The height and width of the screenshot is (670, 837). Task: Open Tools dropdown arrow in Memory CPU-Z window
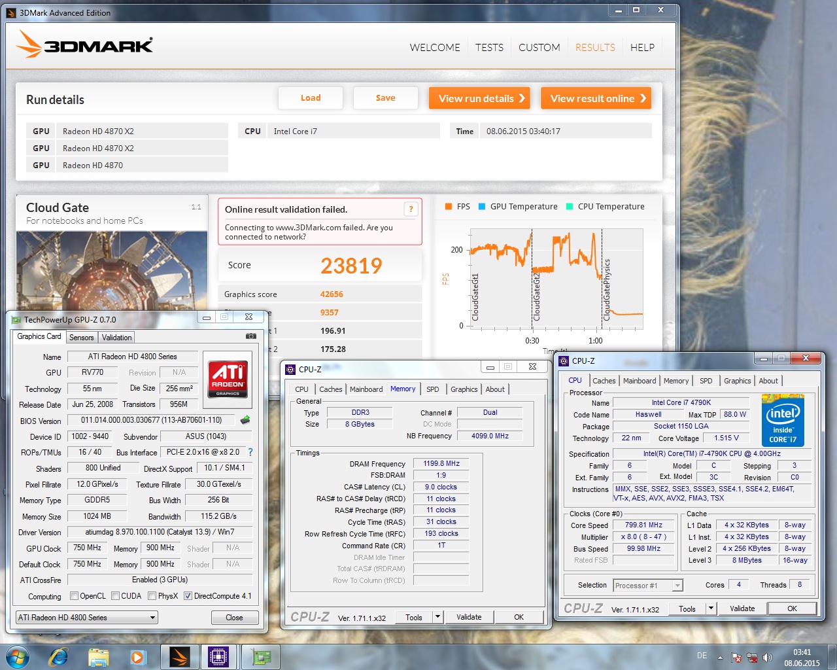438,617
